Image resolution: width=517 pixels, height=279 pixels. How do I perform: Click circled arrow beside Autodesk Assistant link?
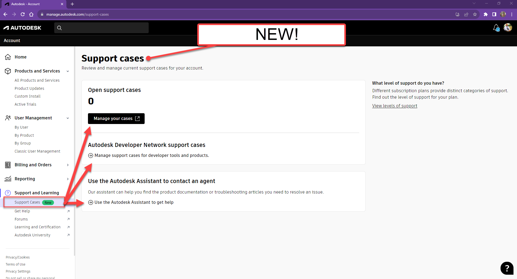[x=91, y=202]
